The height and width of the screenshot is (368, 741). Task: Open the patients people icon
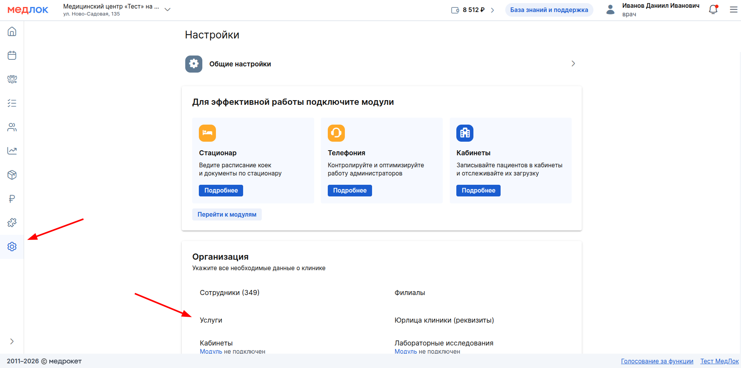pos(12,127)
